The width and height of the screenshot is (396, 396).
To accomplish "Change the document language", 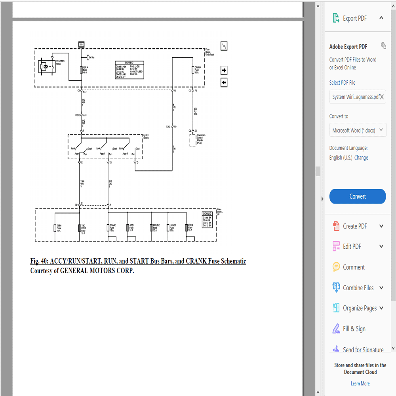I will click(361, 158).
